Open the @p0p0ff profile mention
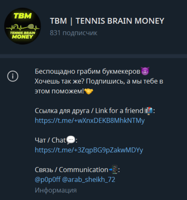The width and height of the screenshot is (187, 200). pyautogui.click(x=47, y=180)
